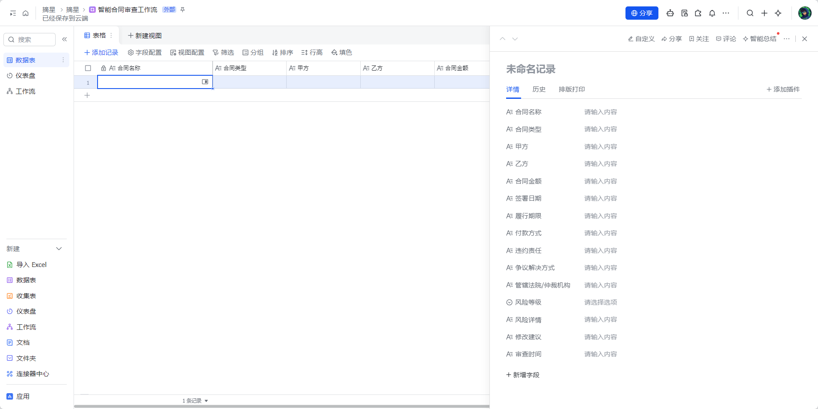The height and width of the screenshot is (409, 818).
Task: Click the 风险等级 选择选项 field
Action: tap(600, 302)
